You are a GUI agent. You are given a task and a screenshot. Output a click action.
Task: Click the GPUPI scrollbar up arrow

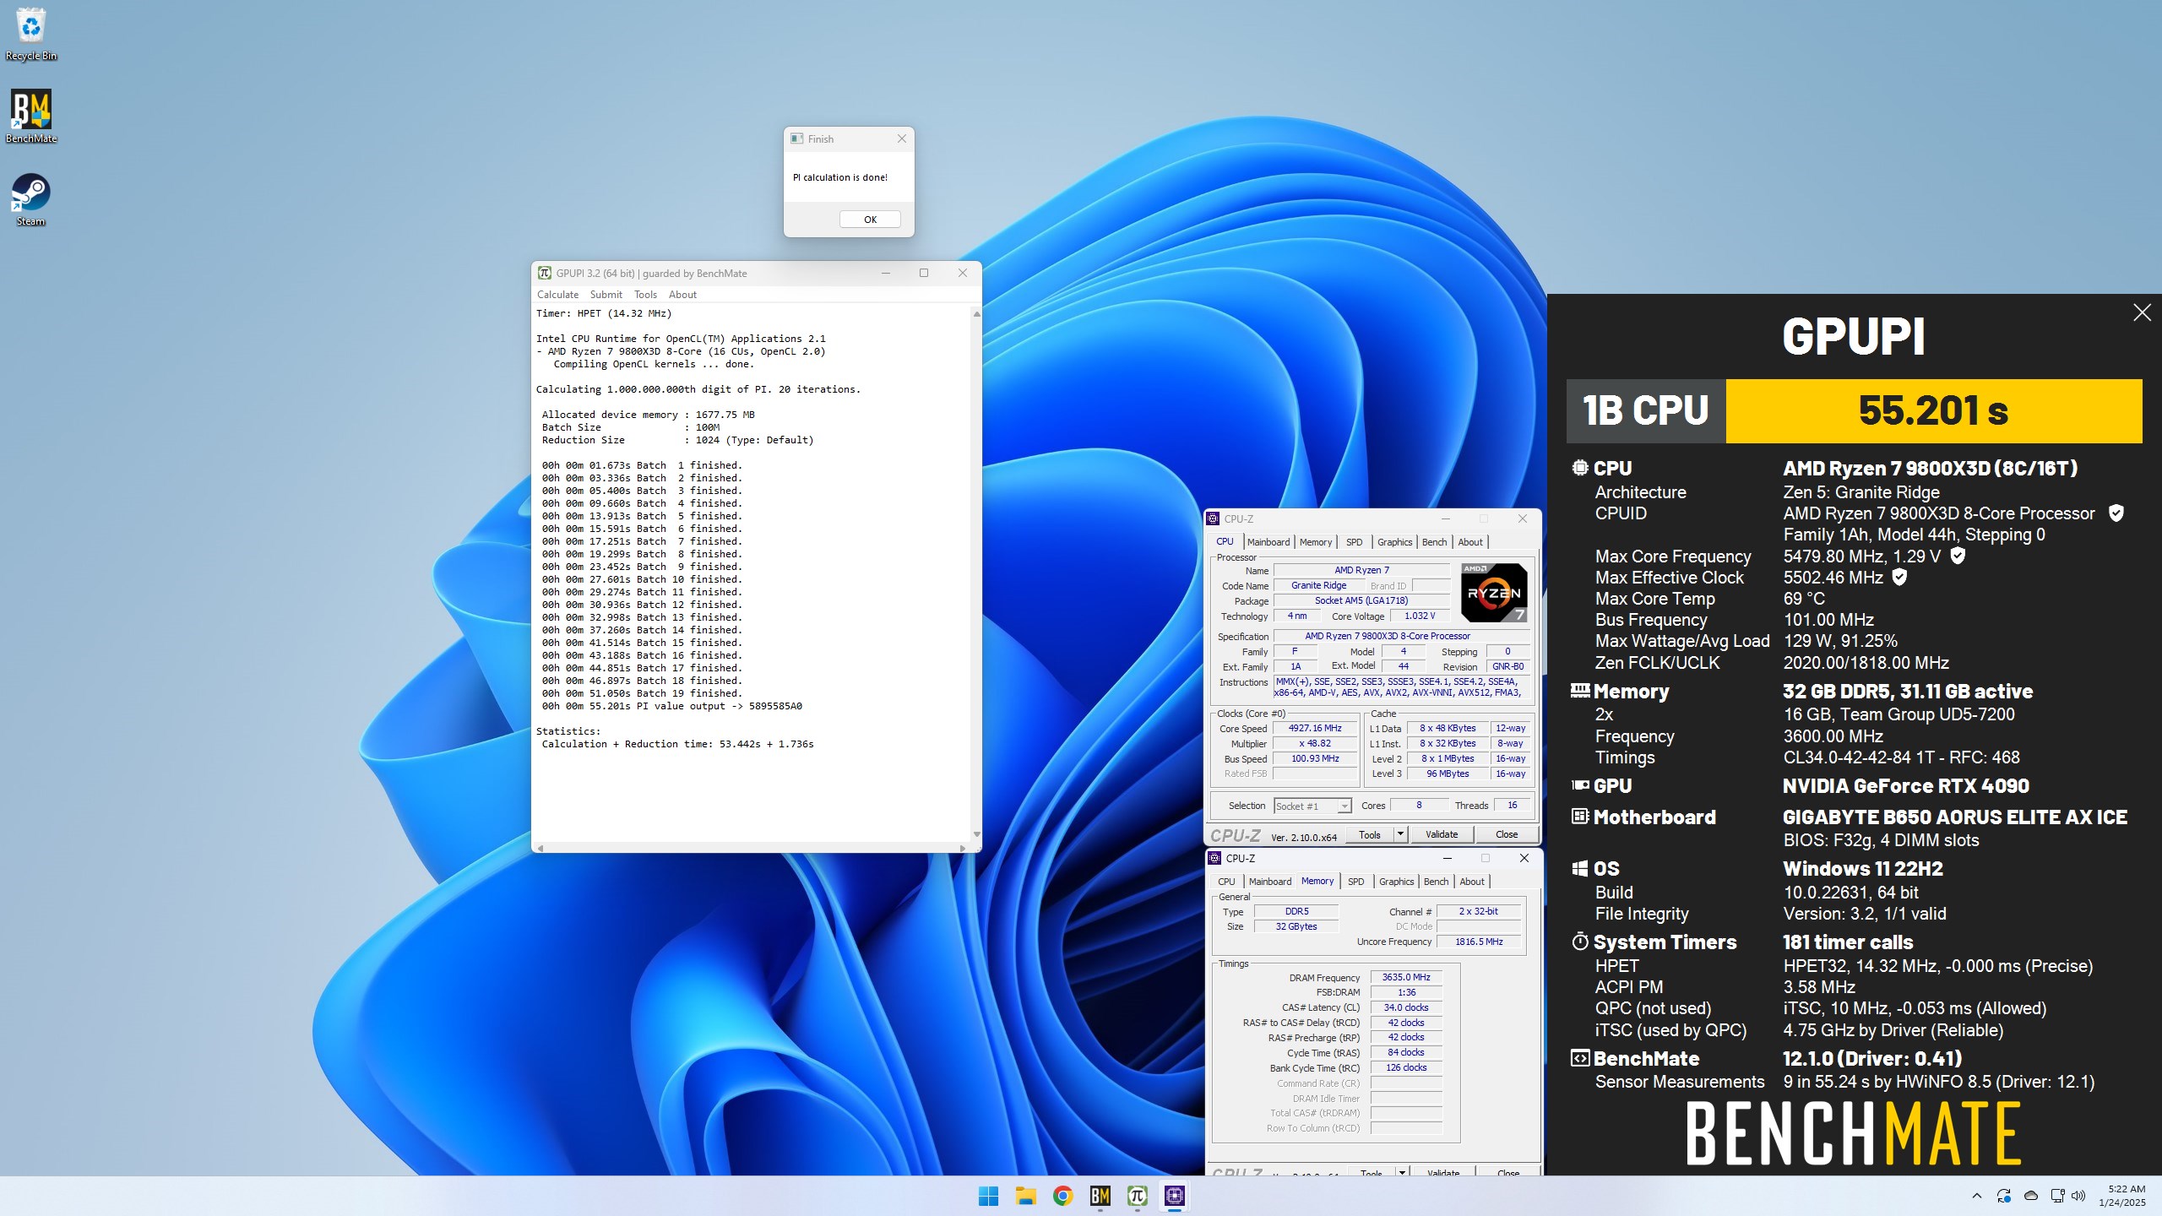pyautogui.click(x=976, y=314)
